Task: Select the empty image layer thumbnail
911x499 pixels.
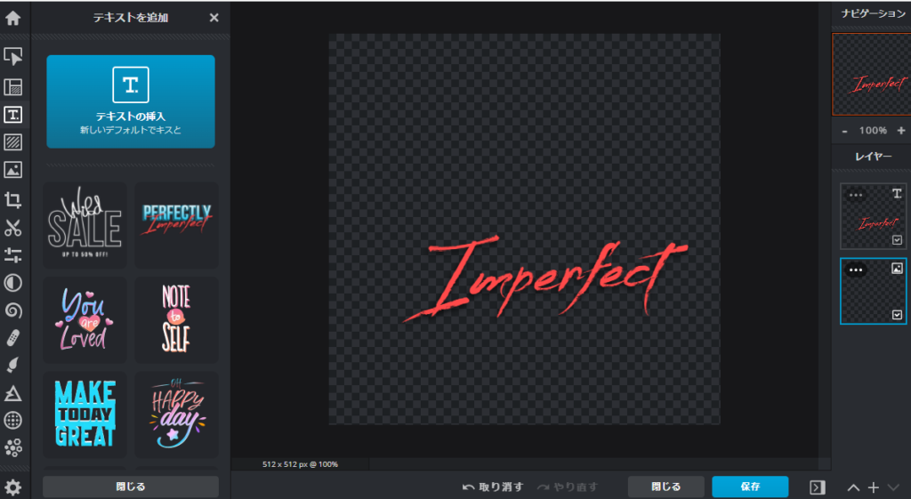Action: pyautogui.click(x=874, y=291)
